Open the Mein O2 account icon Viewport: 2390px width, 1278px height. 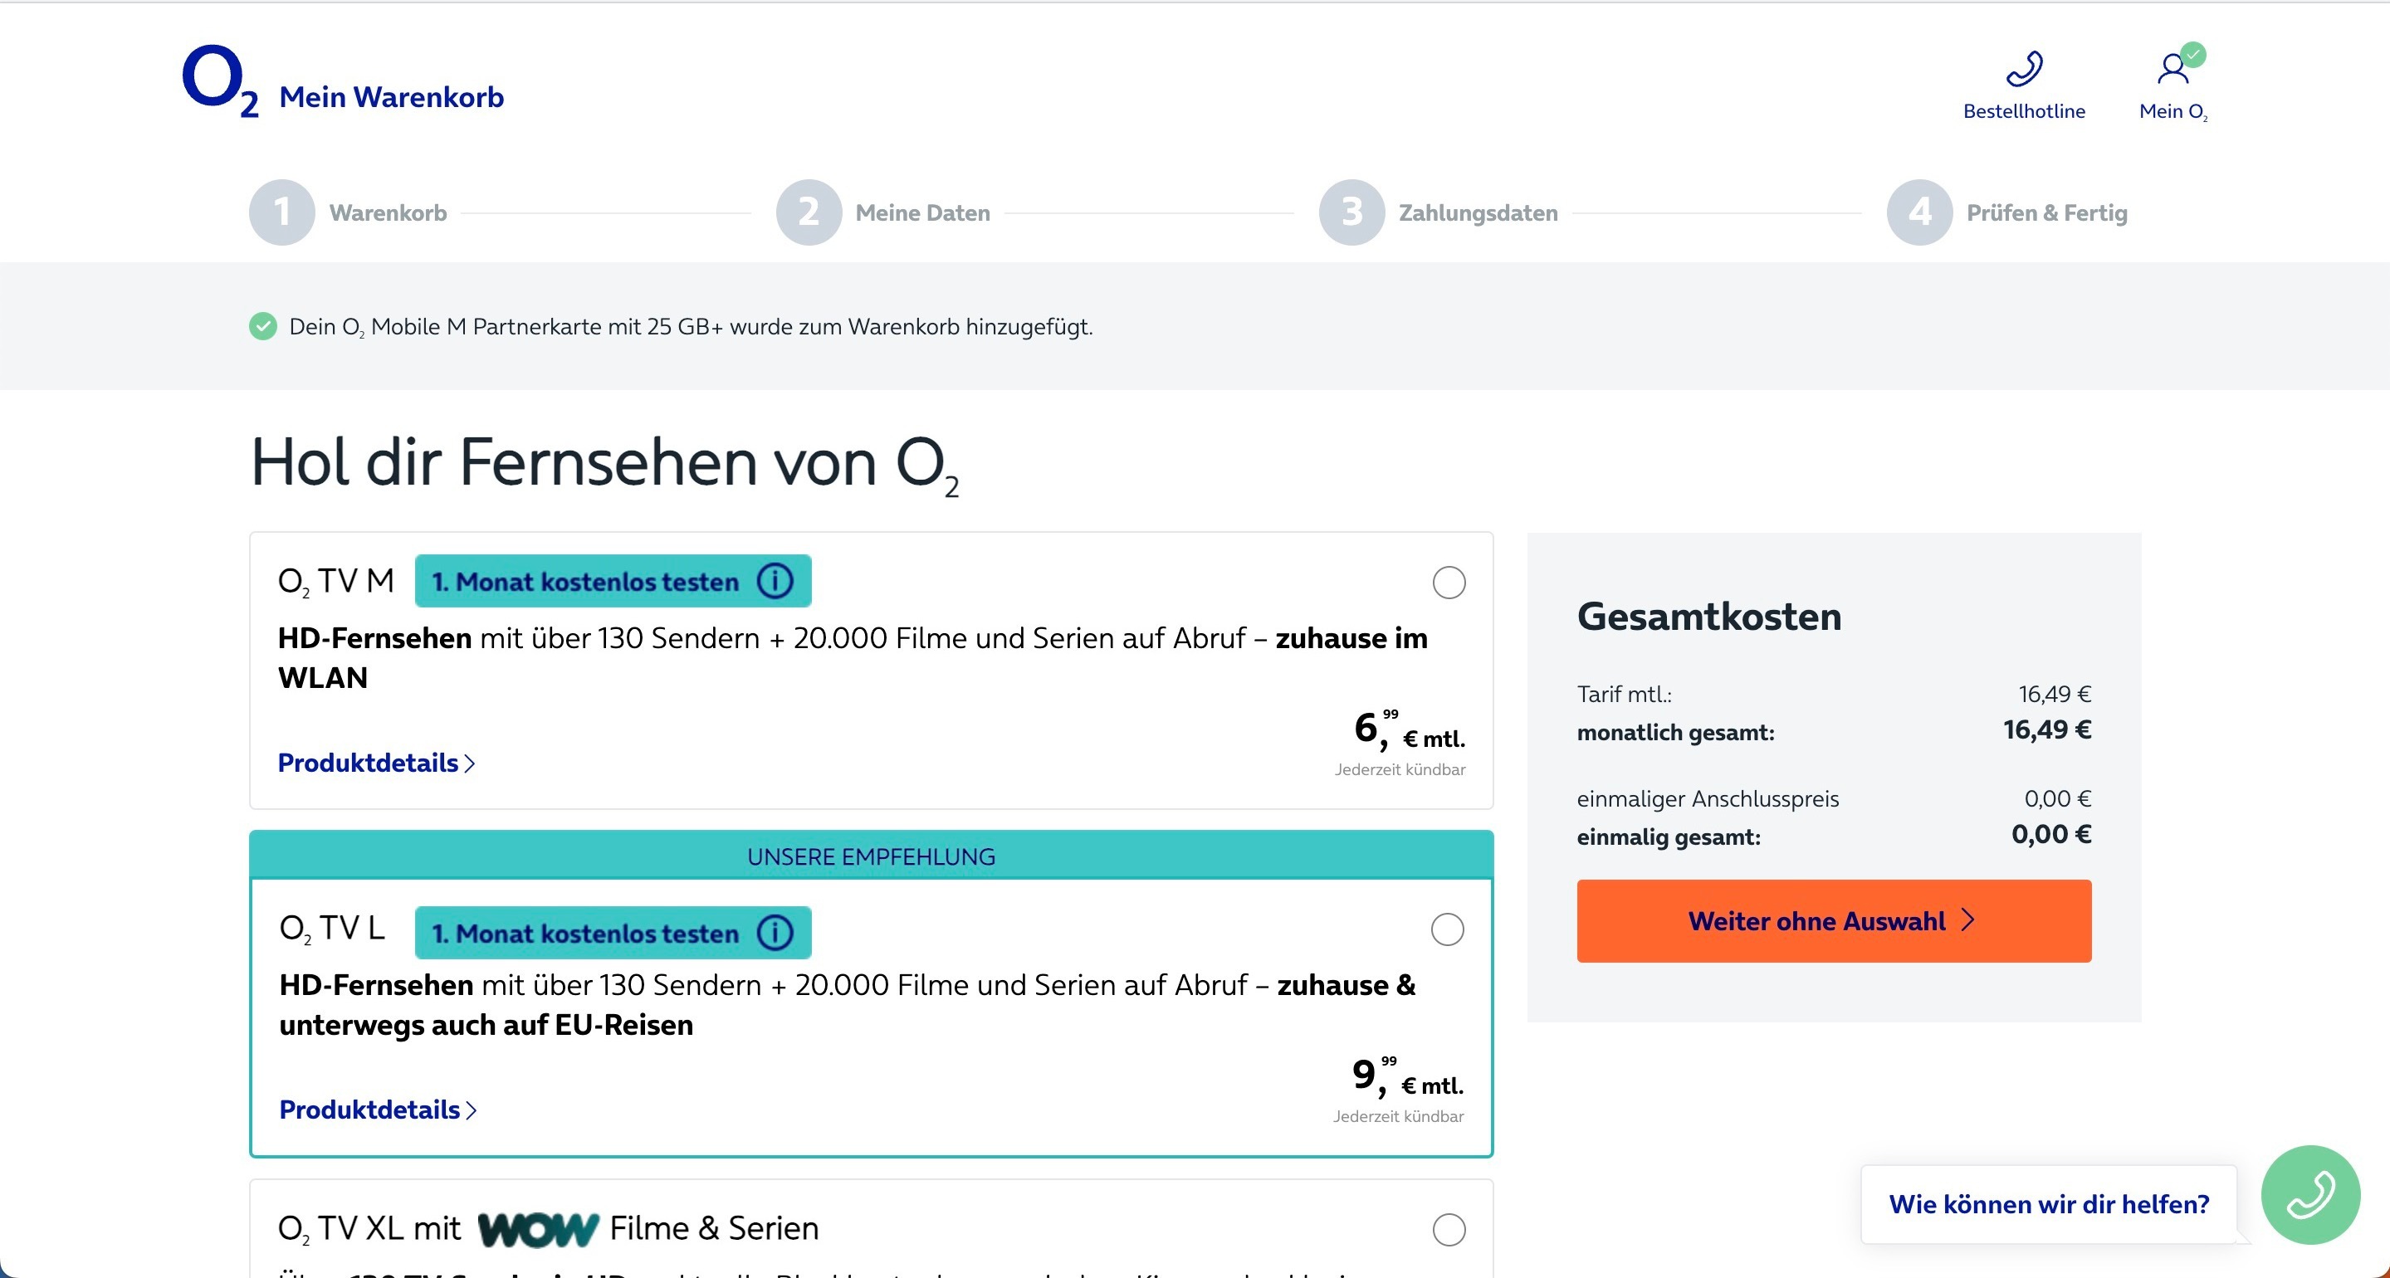tap(2173, 68)
